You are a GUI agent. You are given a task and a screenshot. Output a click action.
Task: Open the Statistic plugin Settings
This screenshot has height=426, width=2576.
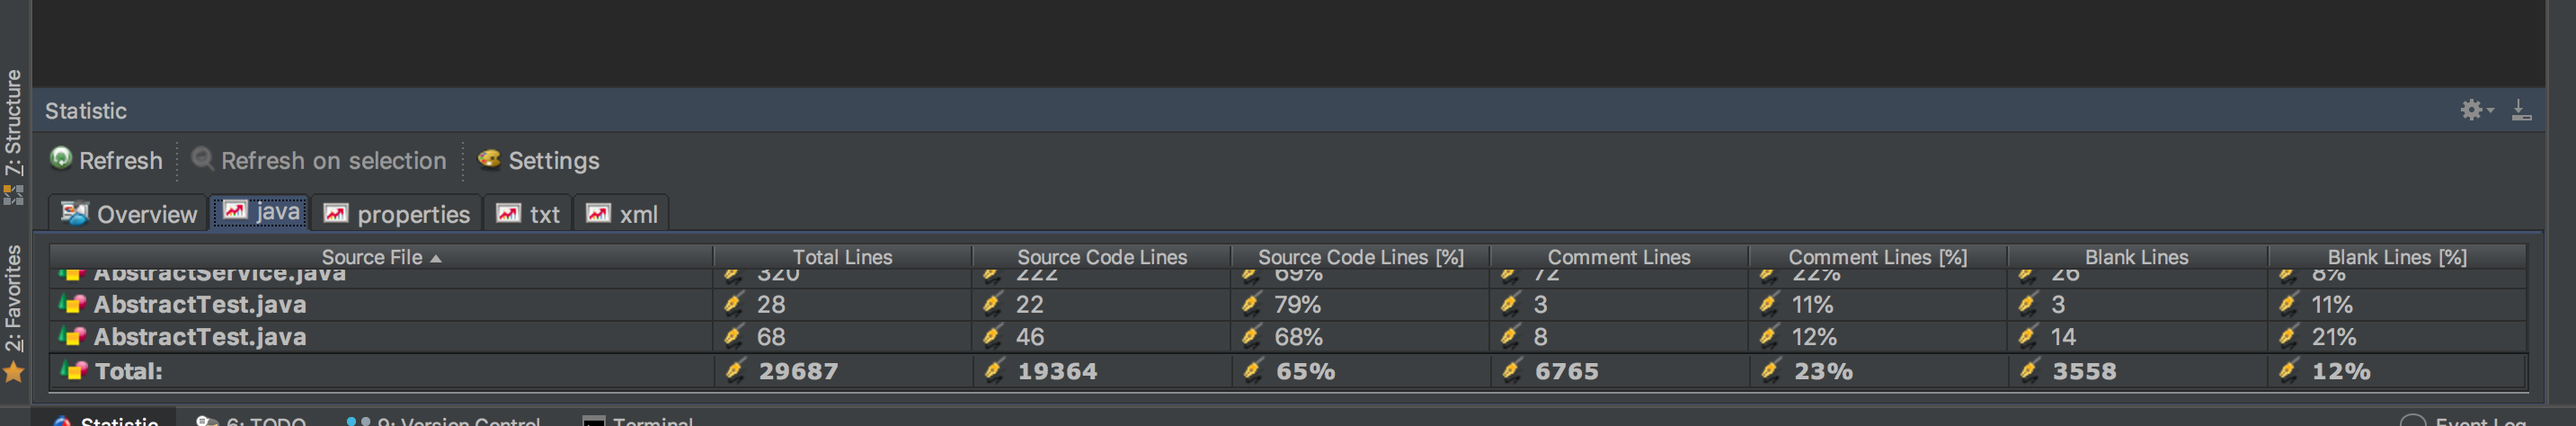tap(539, 160)
